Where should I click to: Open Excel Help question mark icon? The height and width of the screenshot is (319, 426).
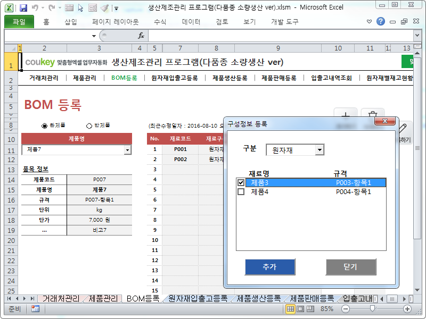click(381, 21)
